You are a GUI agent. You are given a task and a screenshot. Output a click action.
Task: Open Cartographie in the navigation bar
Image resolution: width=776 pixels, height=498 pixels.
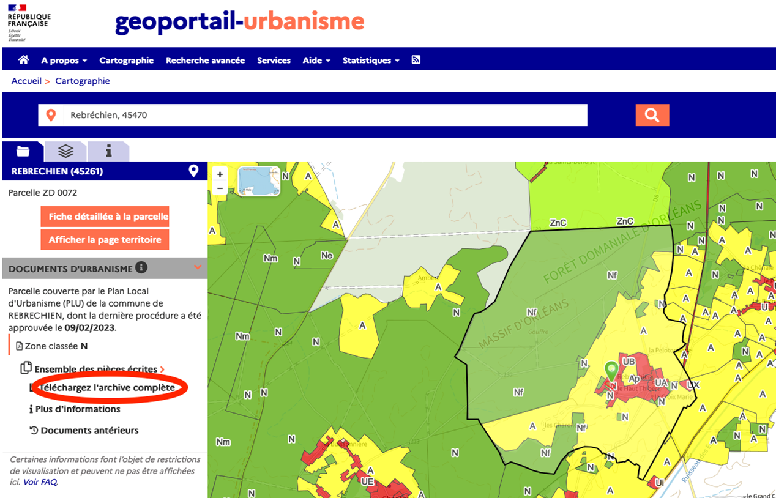[127, 60]
